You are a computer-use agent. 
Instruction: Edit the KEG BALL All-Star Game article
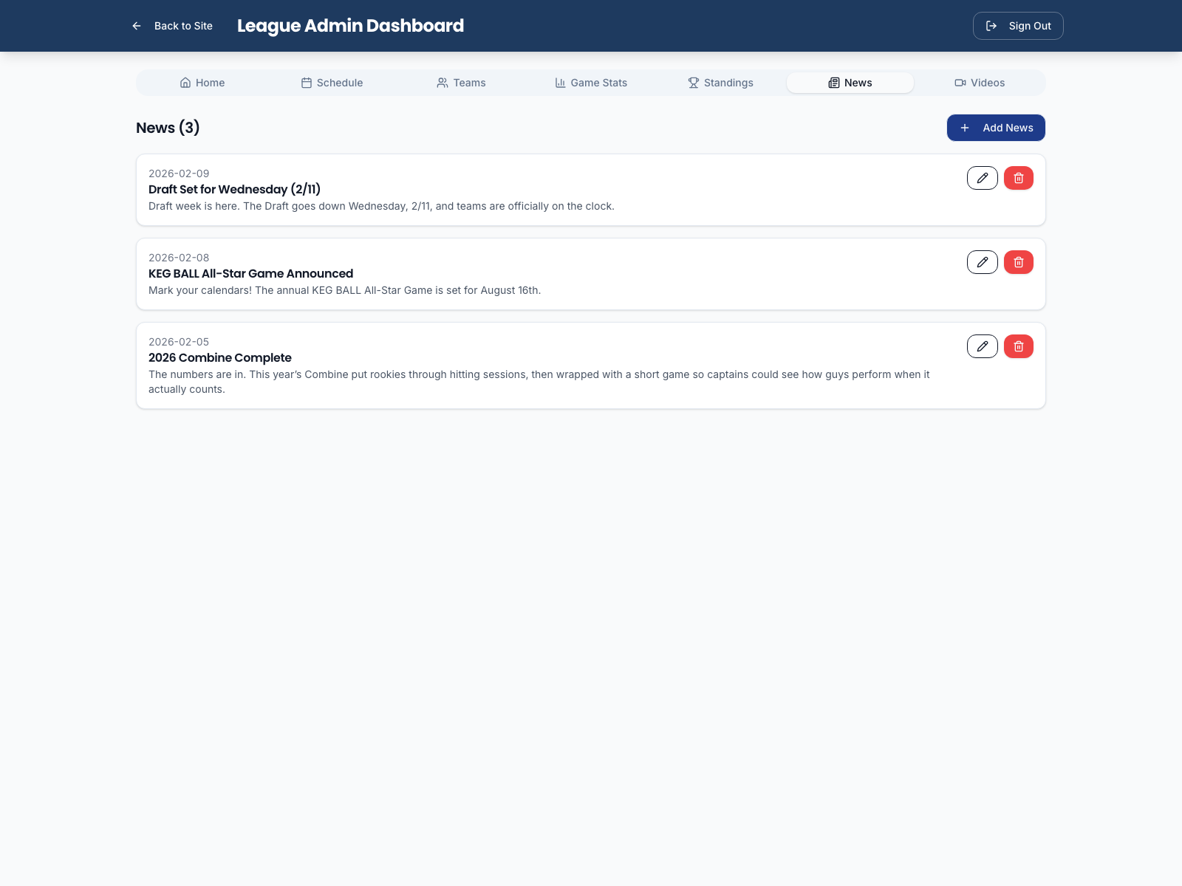click(982, 262)
